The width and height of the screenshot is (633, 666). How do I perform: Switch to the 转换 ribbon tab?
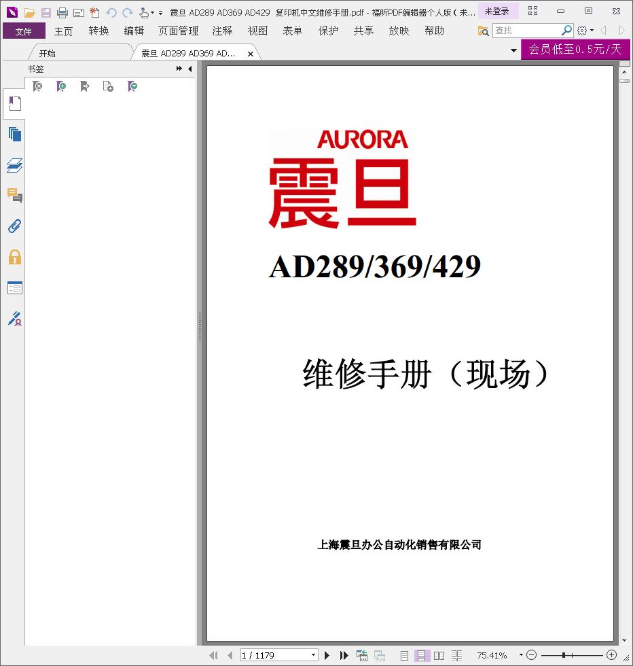tap(99, 31)
